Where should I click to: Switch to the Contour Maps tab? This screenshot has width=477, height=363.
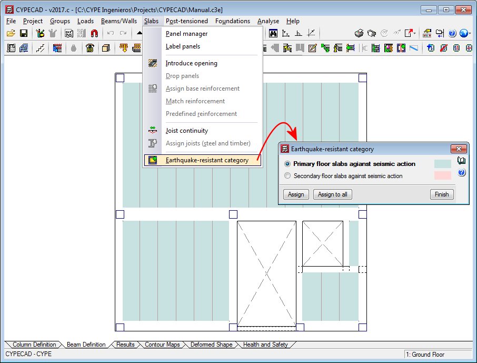click(x=162, y=345)
